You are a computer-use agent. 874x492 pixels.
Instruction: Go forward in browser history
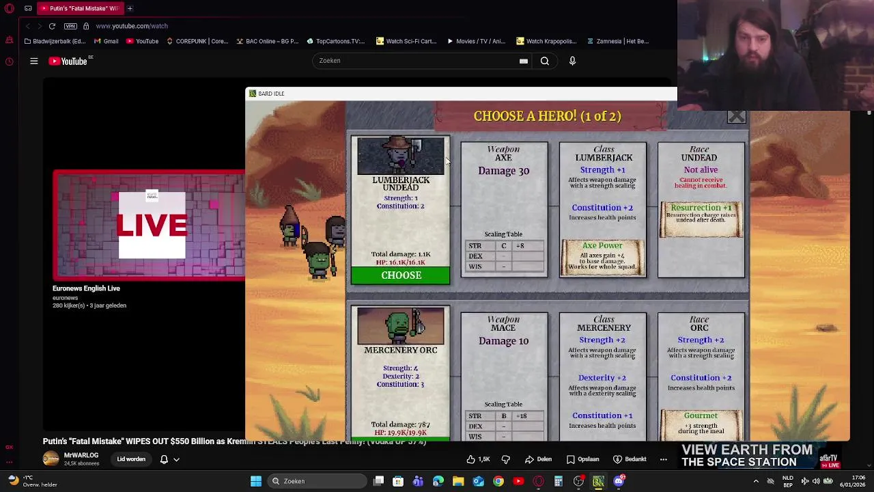point(39,26)
